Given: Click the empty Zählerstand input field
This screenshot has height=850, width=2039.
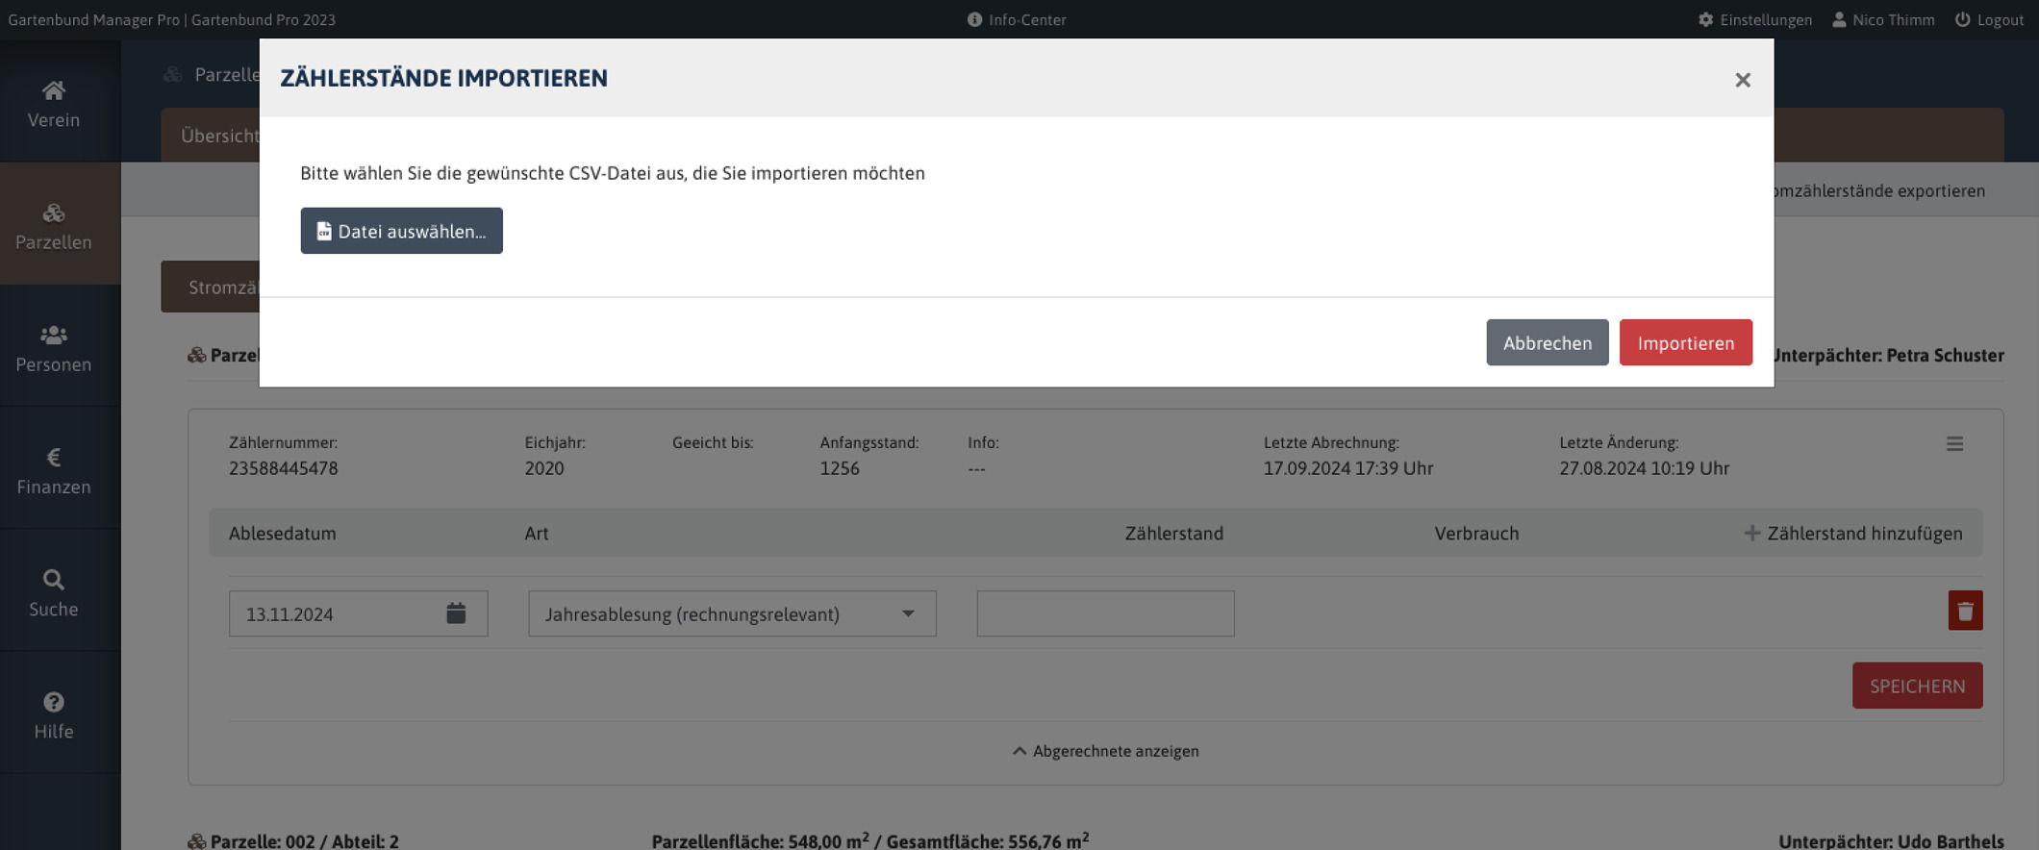Looking at the screenshot, I should 1105,613.
